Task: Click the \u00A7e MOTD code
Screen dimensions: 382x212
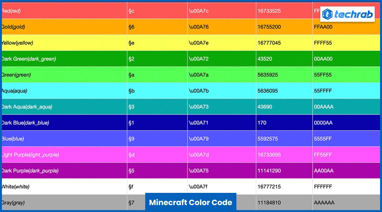Action: pos(198,43)
